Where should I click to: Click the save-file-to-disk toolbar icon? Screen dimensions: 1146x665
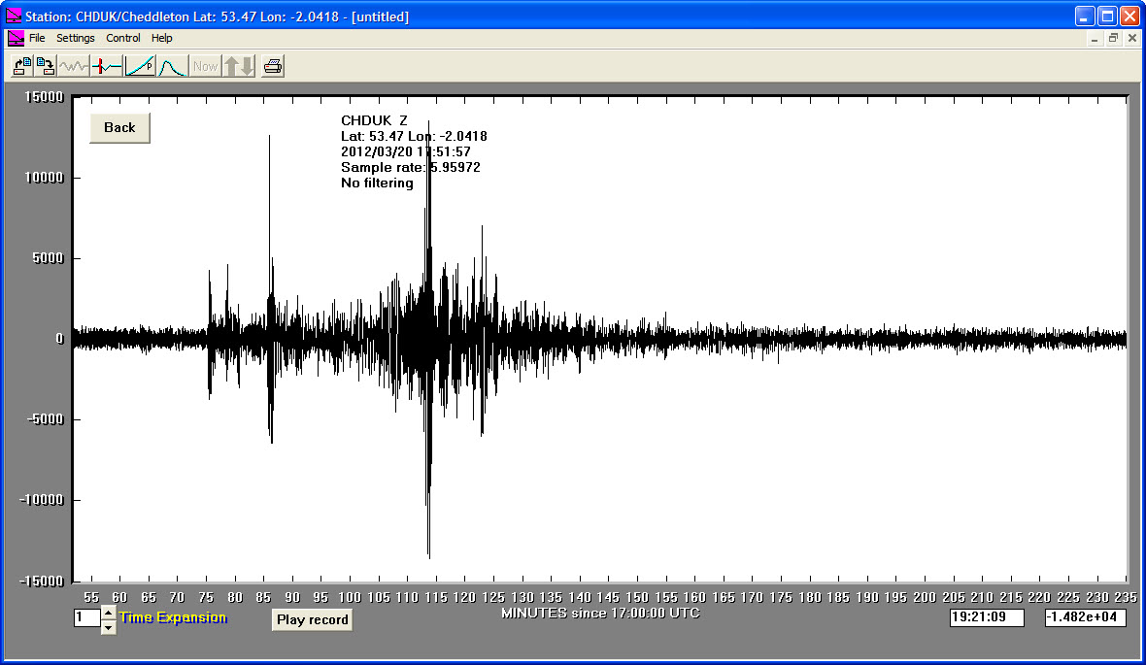tap(46, 66)
